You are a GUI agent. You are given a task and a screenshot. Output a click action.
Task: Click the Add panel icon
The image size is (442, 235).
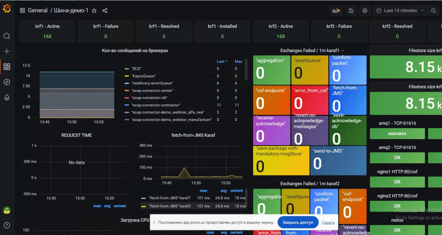(x=336, y=11)
